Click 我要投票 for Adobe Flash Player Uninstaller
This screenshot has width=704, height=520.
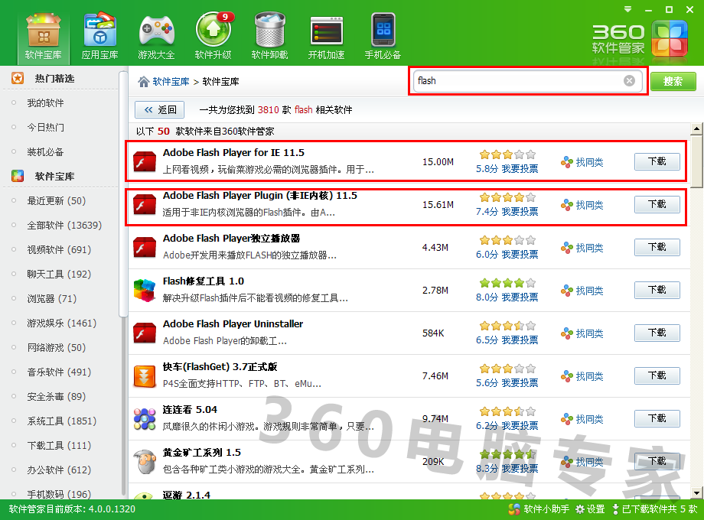[520, 340]
